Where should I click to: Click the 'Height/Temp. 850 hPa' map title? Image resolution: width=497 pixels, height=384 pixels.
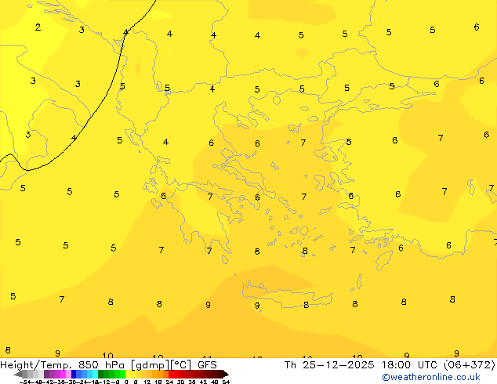[x=63, y=365]
